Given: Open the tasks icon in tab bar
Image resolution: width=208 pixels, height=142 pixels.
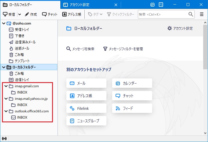Looking at the screenshot, I should pyautogui.click(x=161, y=5).
